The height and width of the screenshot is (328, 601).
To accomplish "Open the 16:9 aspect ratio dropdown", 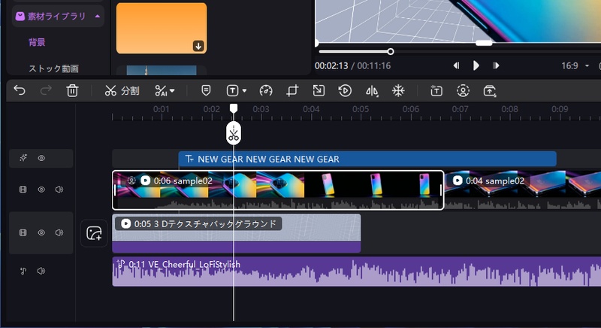I will tap(575, 66).
